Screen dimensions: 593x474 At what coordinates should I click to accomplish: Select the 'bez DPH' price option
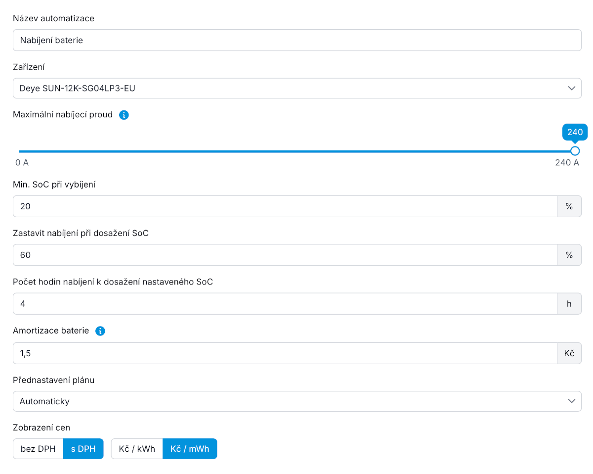38,449
